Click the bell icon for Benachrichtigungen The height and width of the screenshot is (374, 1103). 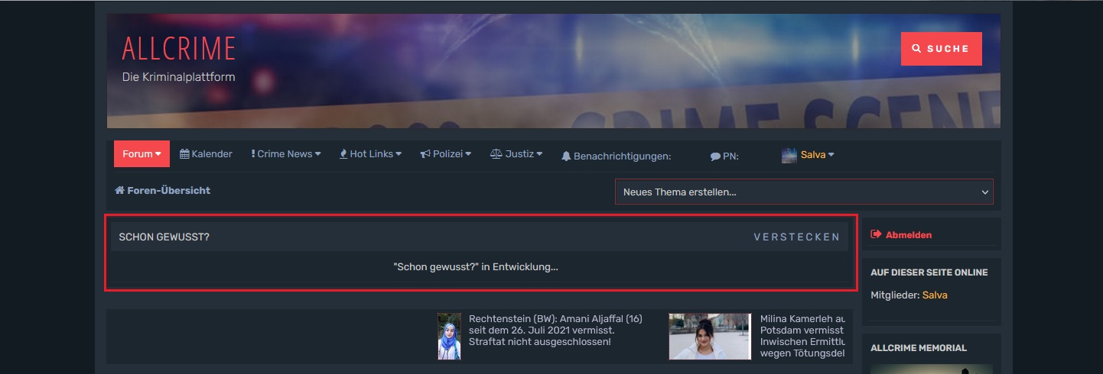[566, 156]
